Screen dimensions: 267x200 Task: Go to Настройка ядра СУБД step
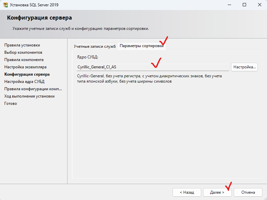[x=24, y=82]
